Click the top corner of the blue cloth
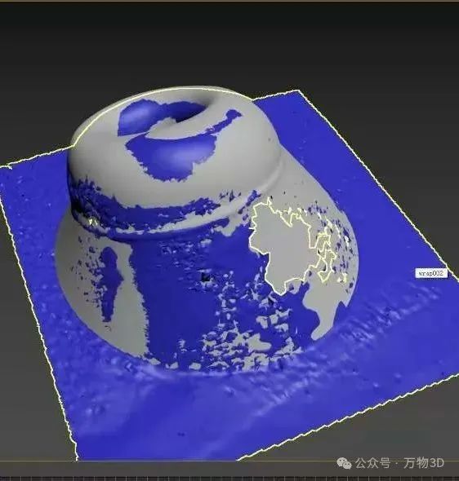 pyautogui.click(x=300, y=90)
